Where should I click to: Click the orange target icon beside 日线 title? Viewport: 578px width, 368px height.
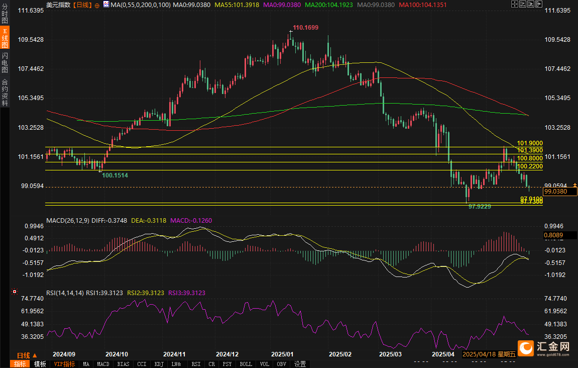point(97,5)
